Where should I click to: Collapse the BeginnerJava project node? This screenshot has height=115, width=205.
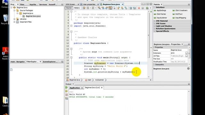coord(12,8)
